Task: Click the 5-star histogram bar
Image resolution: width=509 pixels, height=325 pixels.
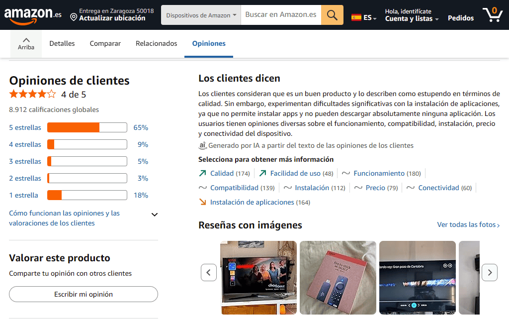Action: pyautogui.click(x=87, y=127)
